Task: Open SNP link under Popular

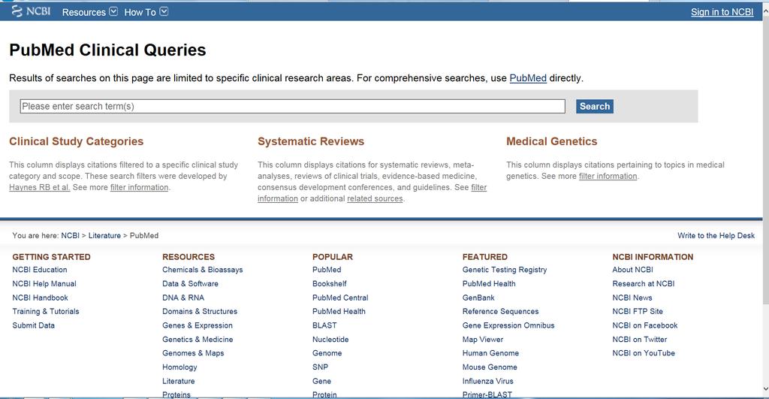Action: click(x=320, y=367)
